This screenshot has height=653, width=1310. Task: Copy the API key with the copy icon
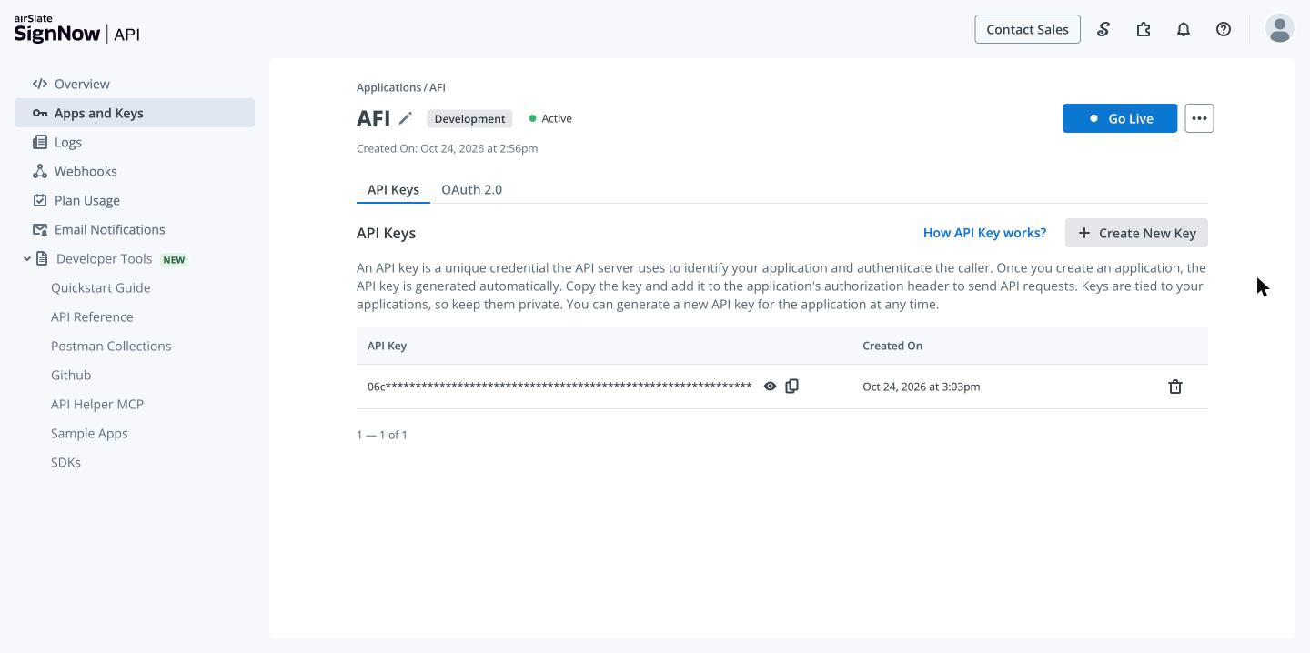tap(791, 387)
